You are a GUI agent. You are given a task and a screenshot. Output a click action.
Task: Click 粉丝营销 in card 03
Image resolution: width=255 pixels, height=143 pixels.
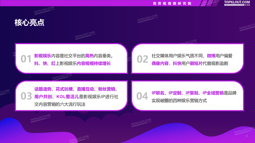click(106, 89)
